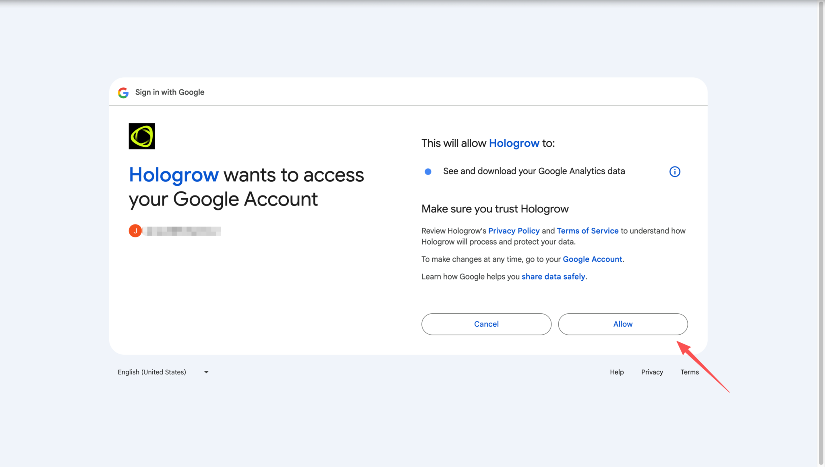Click Hologrow link in 'This will allow'
This screenshot has width=825, height=467.
click(x=514, y=143)
